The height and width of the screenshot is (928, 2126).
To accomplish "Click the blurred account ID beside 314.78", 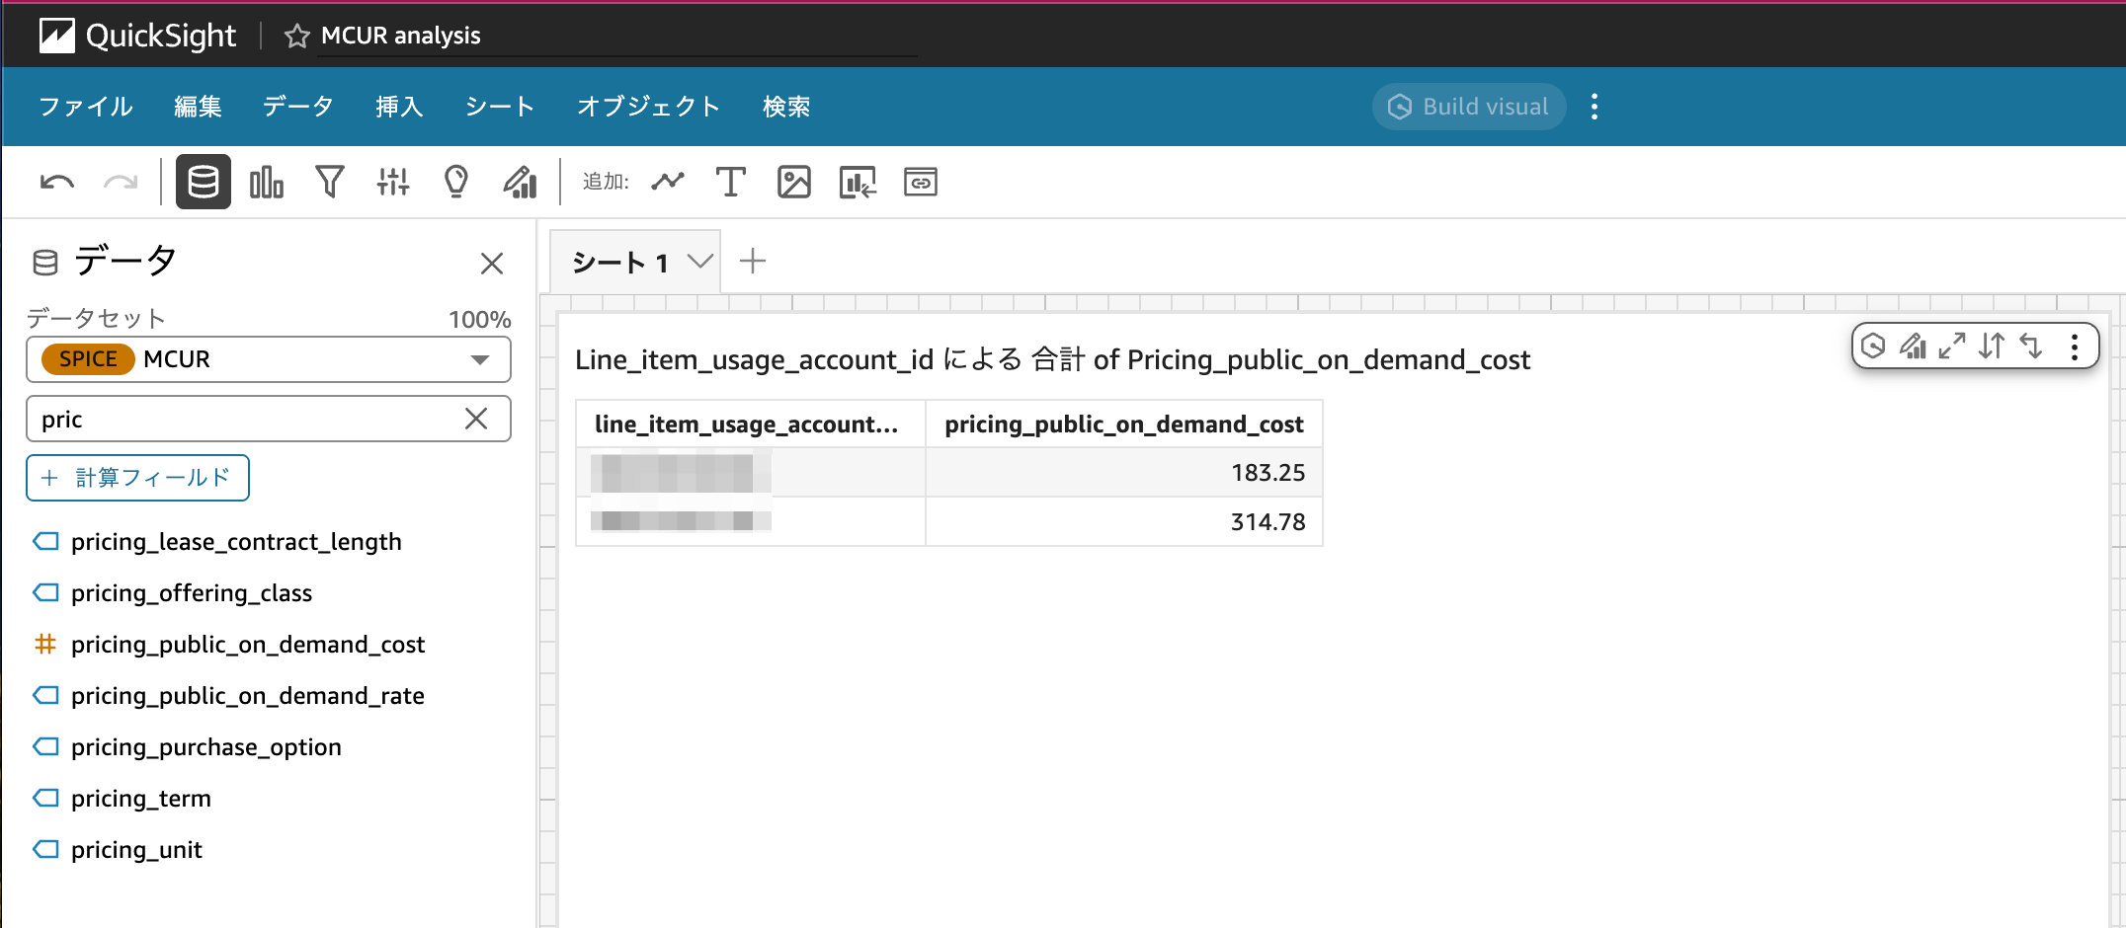I will pos(681,521).
